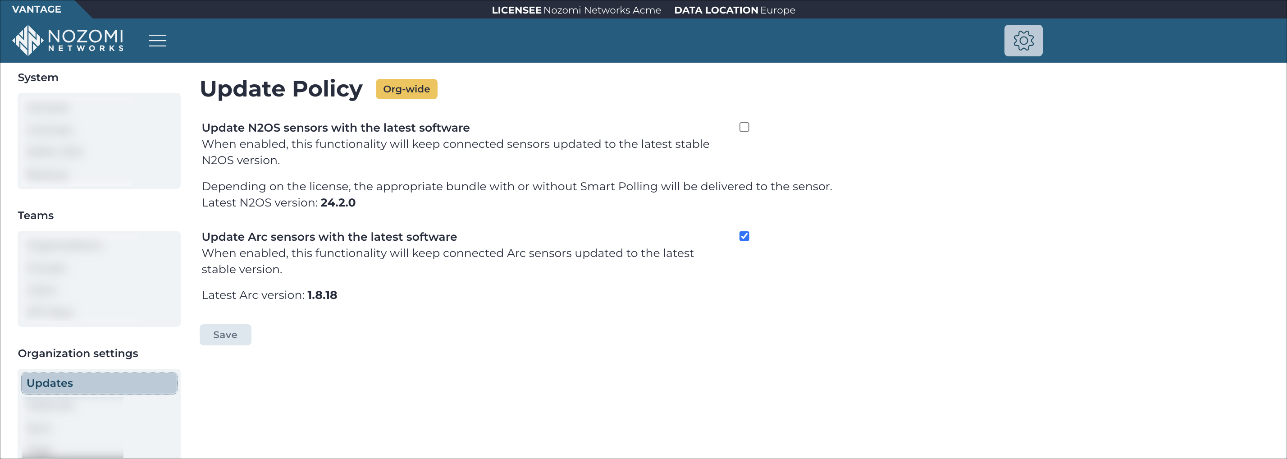Screen dimensions: 1287x459
Task: Click the Arc version 1.8.18 text
Action: coord(322,295)
